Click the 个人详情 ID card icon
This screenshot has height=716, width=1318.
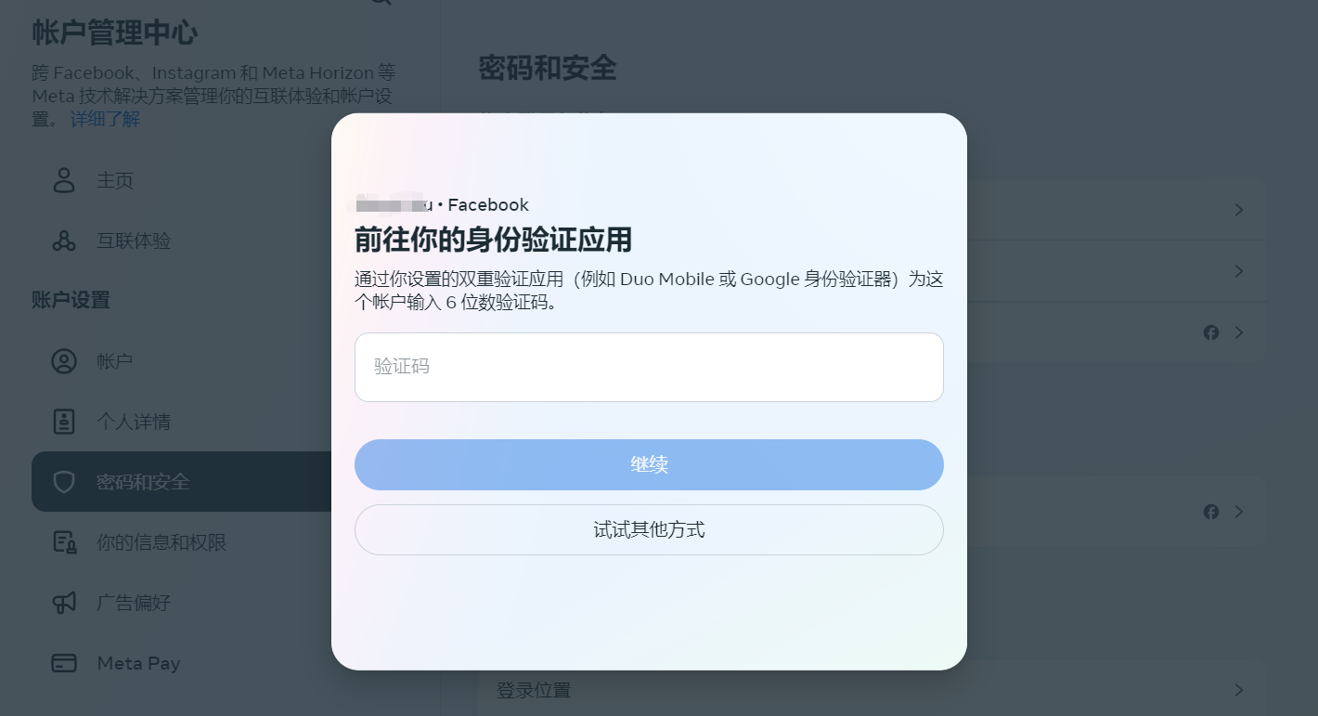pos(64,422)
